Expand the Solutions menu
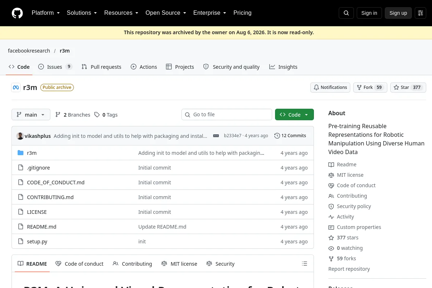 [82, 13]
